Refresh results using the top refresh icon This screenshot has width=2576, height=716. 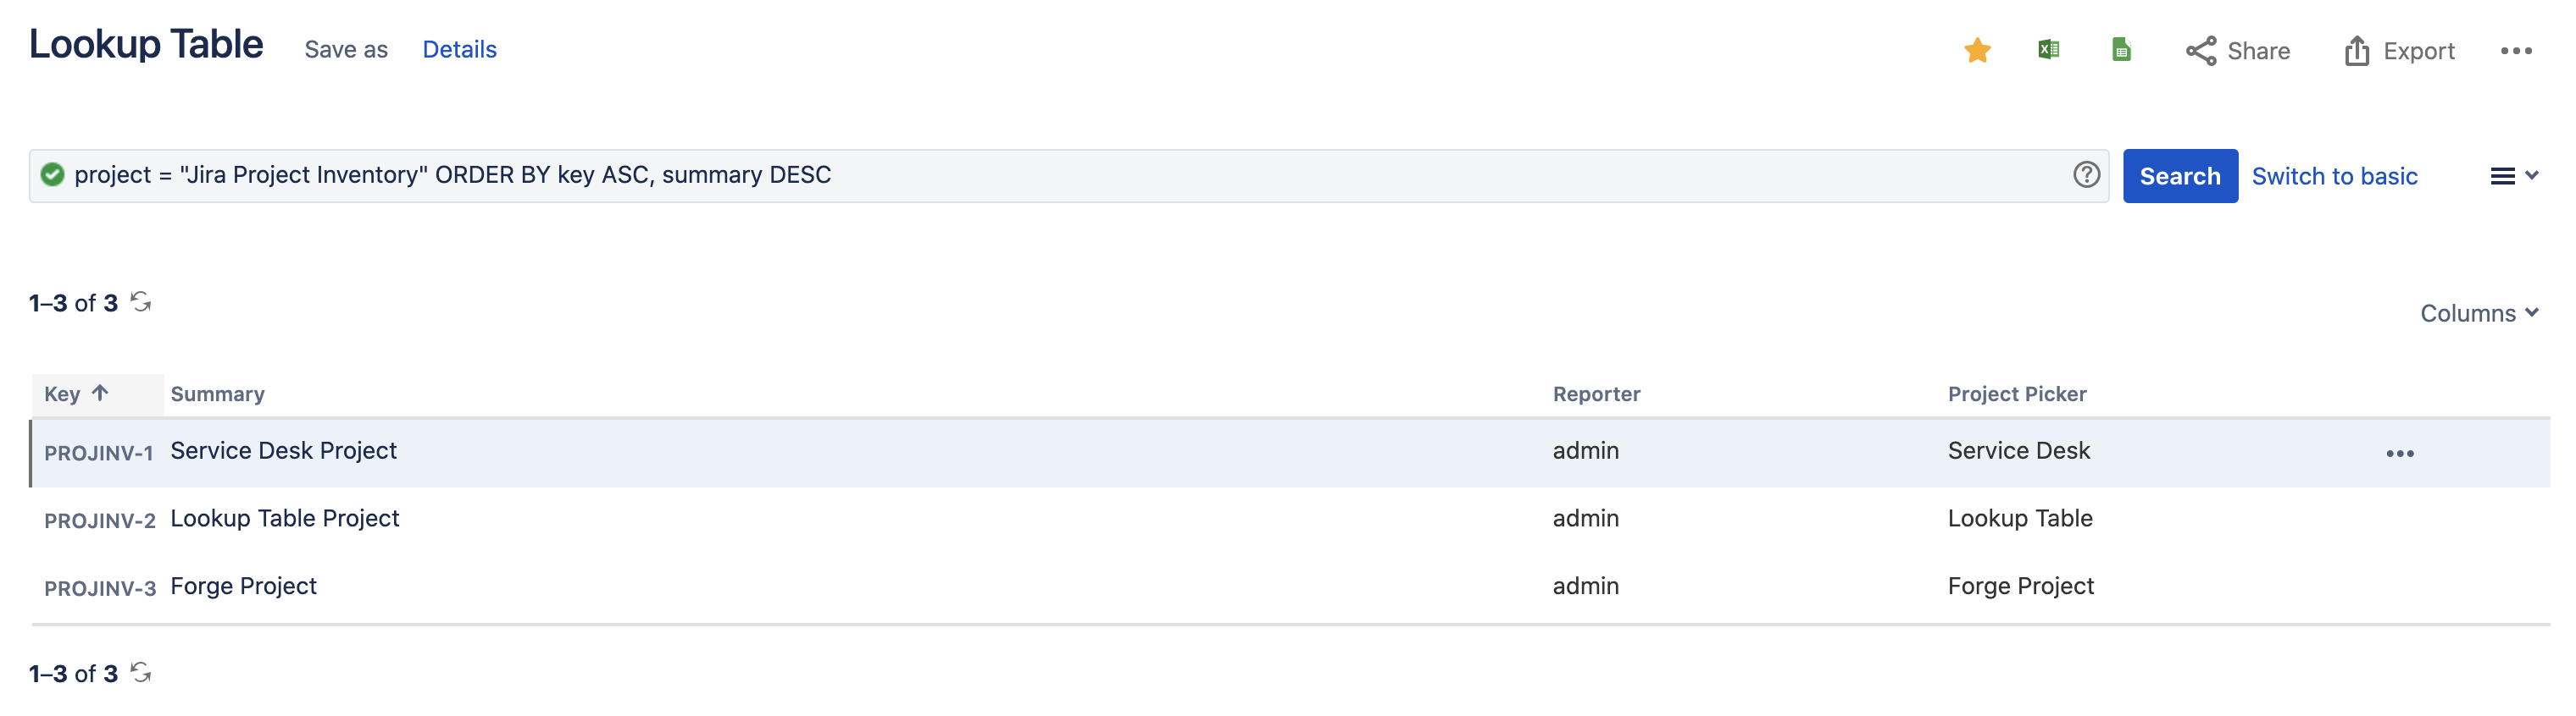point(141,301)
